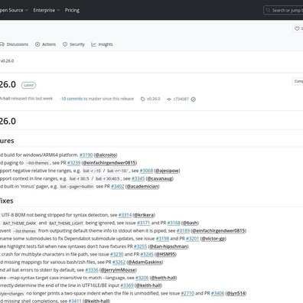Visit @ajesipow profile
Screen dimensions: 303x303
coord(168,171)
